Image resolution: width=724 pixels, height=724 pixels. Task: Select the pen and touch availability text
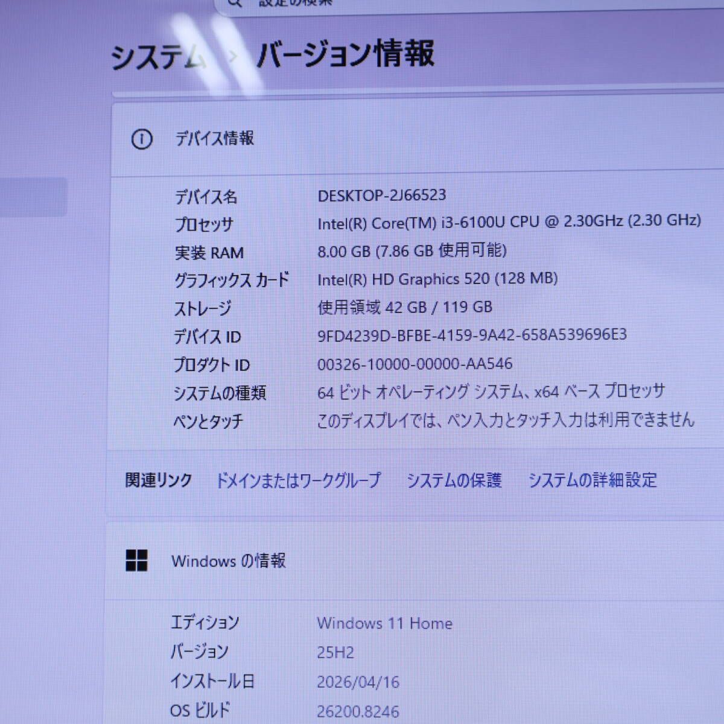pos(506,421)
